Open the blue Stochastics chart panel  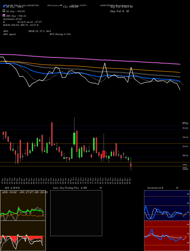(167, 205)
